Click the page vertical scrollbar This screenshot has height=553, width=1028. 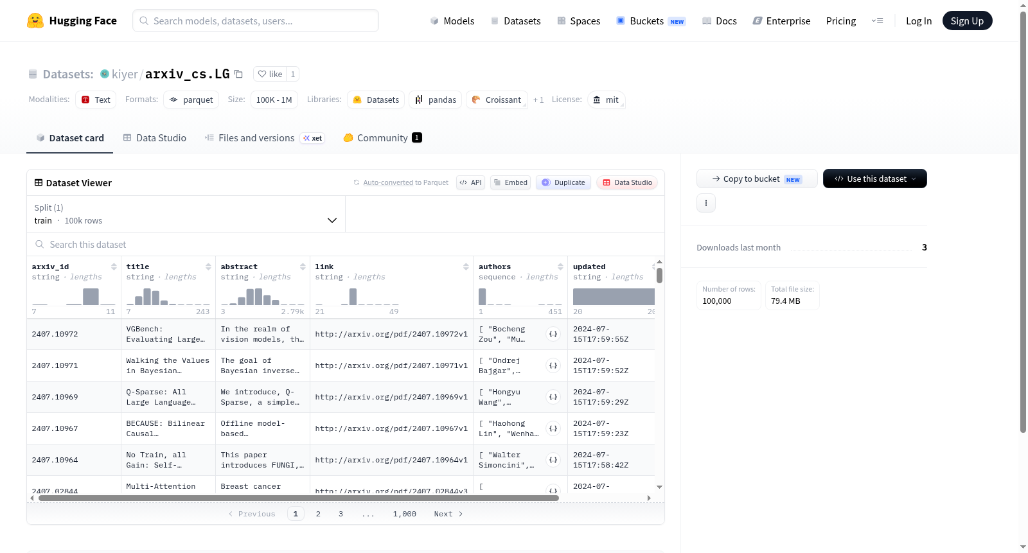point(1023,222)
